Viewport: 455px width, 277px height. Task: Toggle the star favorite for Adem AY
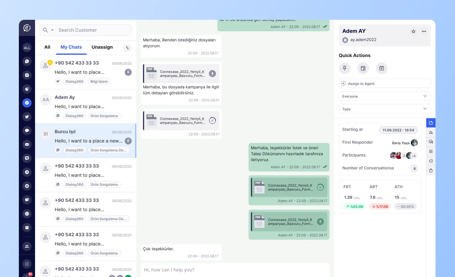413,31
